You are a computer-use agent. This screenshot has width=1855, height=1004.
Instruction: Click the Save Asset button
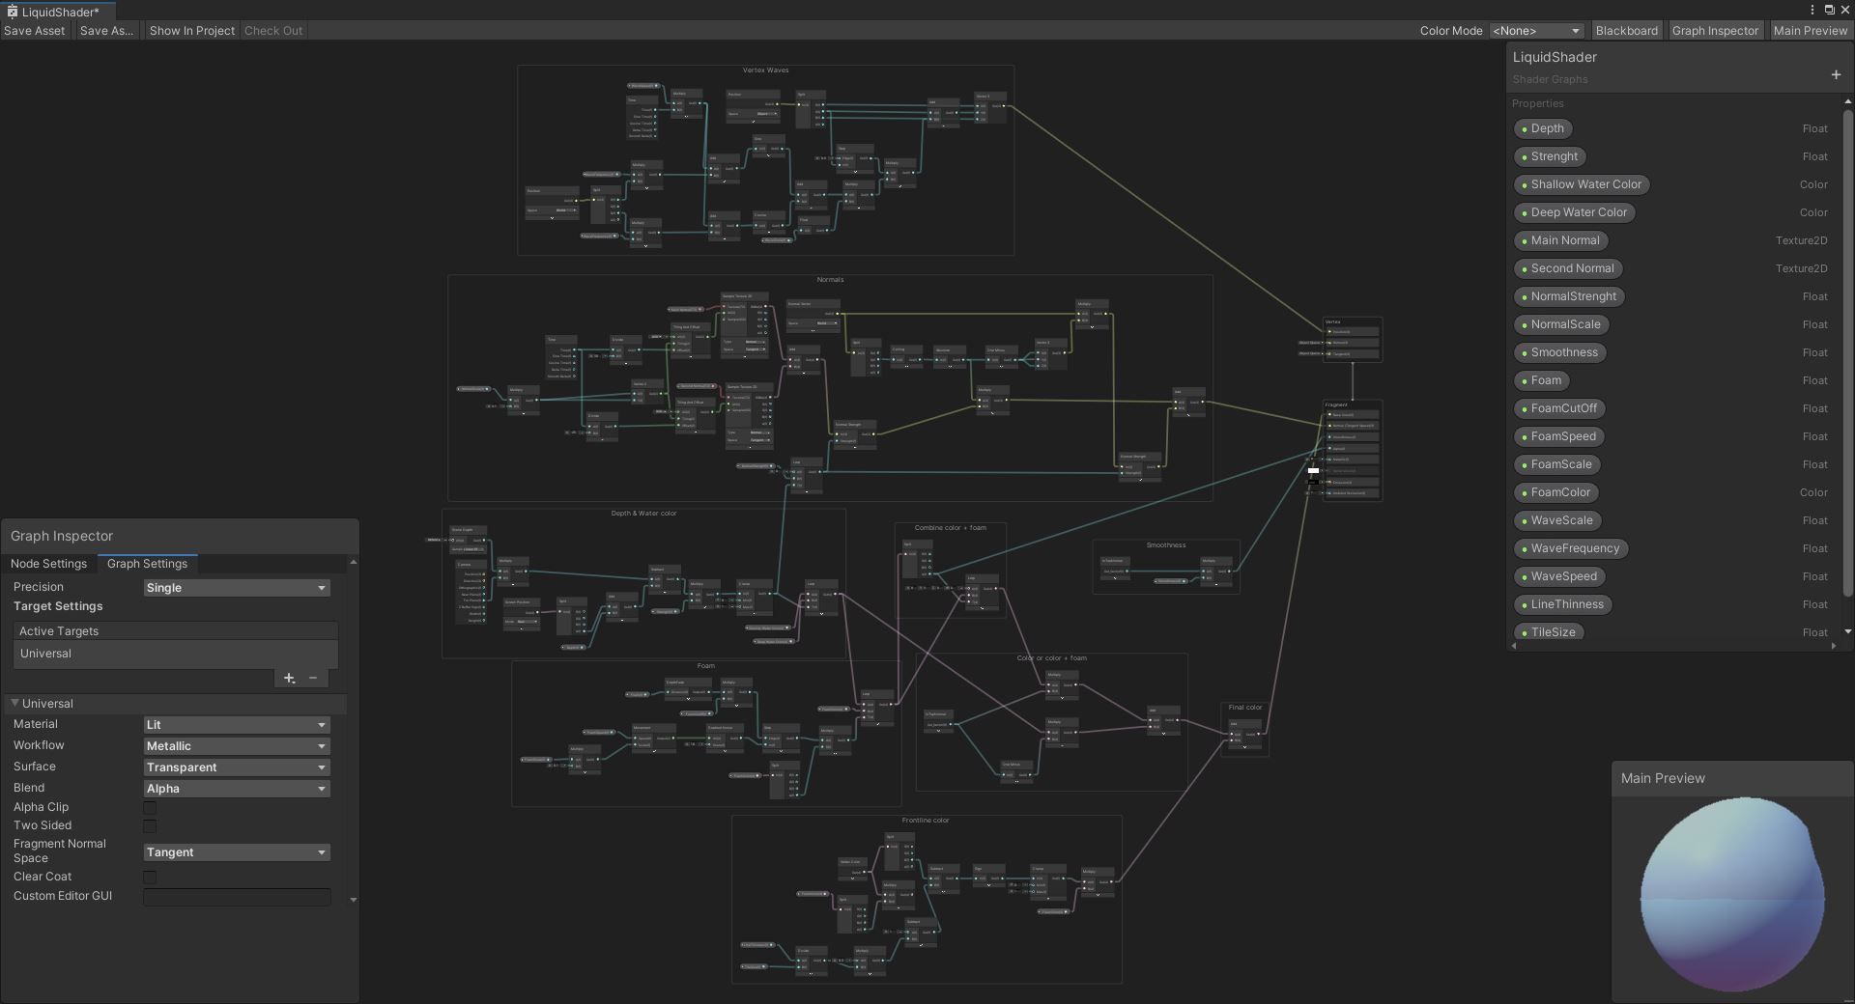point(35,31)
